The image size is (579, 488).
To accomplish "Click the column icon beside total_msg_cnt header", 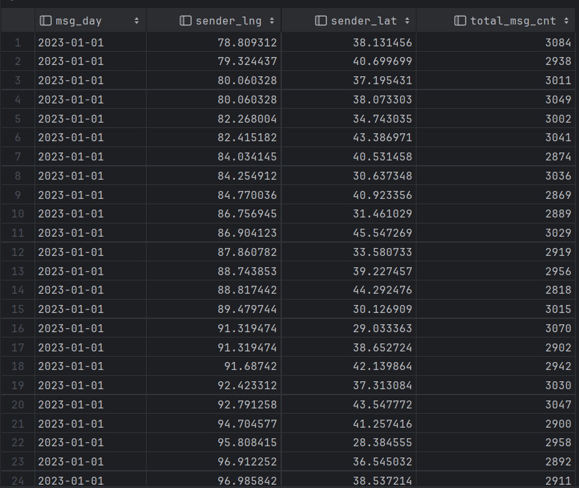I will tap(460, 21).
